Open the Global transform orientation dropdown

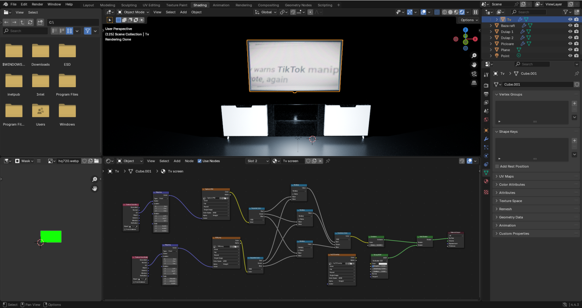(266, 12)
